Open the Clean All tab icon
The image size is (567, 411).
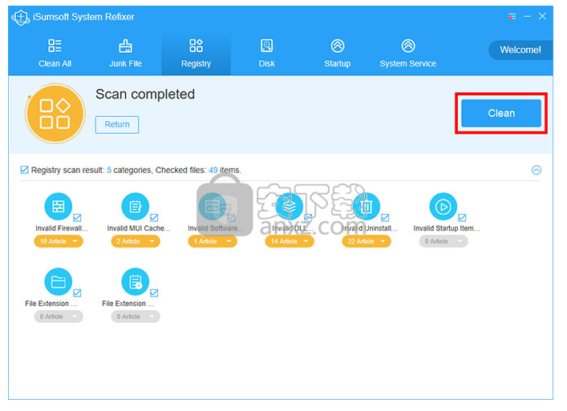[x=55, y=46]
